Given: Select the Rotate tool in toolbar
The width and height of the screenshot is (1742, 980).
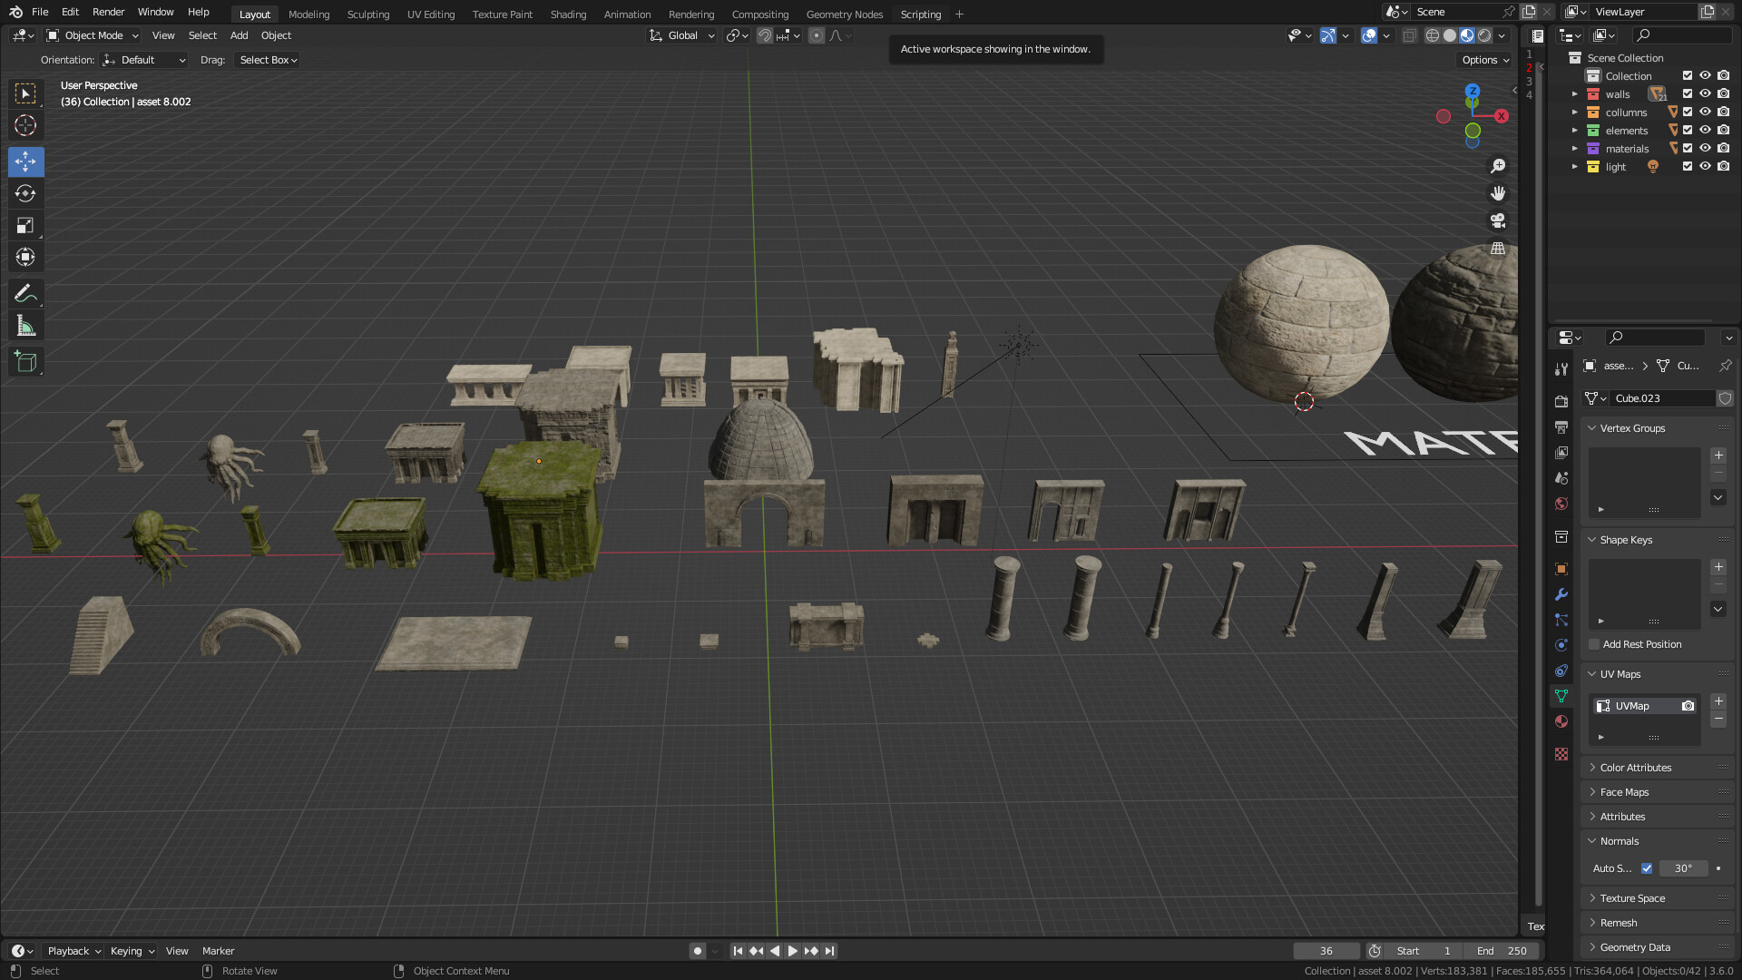Looking at the screenshot, I should coord(25,193).
